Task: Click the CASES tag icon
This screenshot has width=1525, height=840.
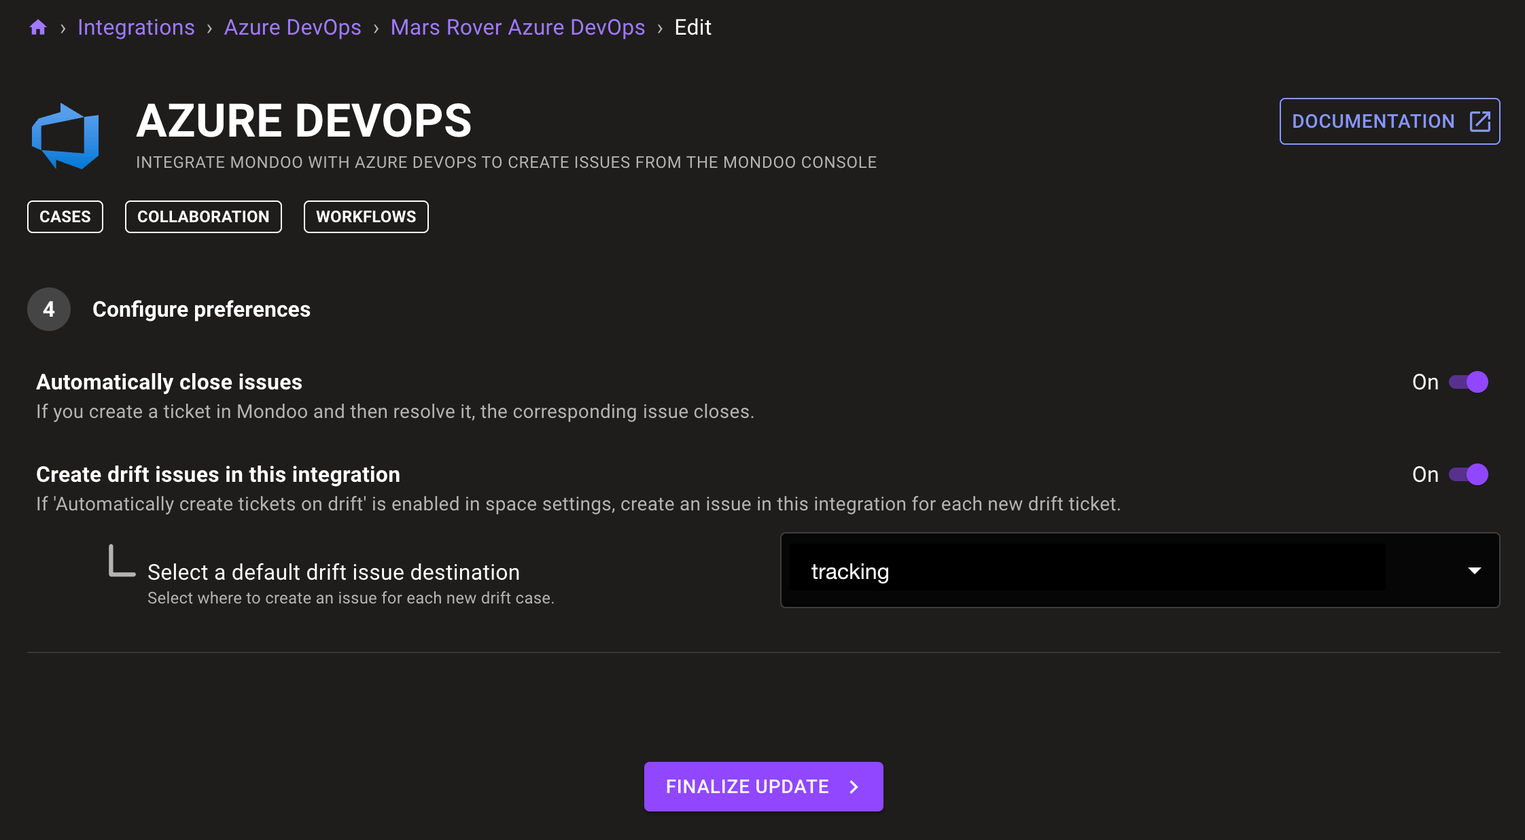Action: (65, 216)
